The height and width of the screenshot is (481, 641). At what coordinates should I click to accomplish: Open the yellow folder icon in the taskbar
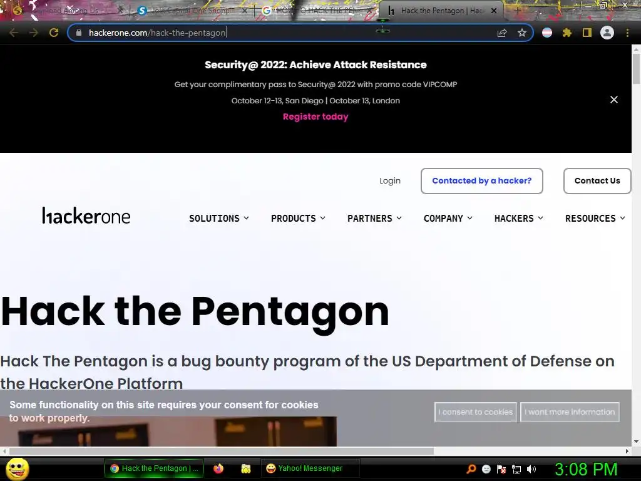click(245, 468)
